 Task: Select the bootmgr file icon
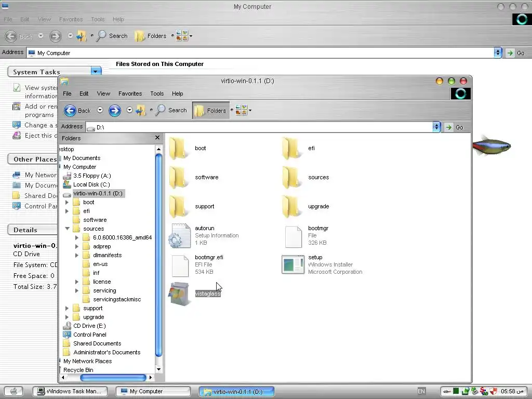coord(293,236)
